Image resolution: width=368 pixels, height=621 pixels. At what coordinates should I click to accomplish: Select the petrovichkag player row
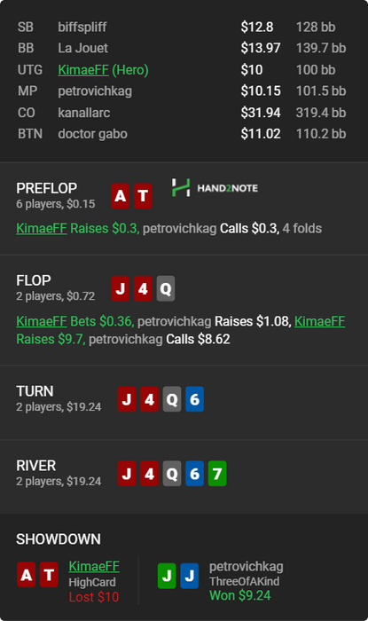[x=182, y=91]
